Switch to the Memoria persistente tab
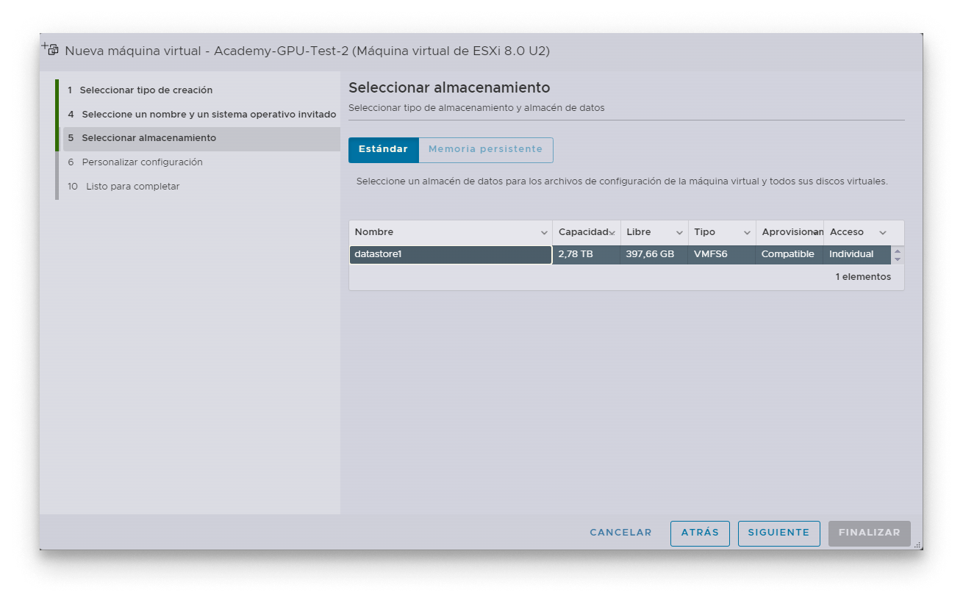 (485, 149)
